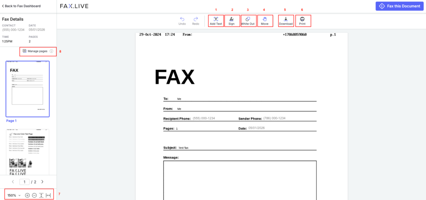
Task: Select the Page 1 thumbnail
Action: pos(28,89)
